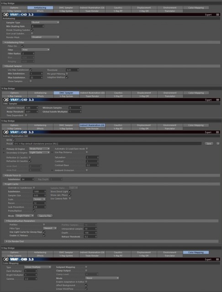The width and height of the screenshot is (222, 292).
Task: Open the Caustics tab in the Color Mapping panel
Action: click(118, 252)
